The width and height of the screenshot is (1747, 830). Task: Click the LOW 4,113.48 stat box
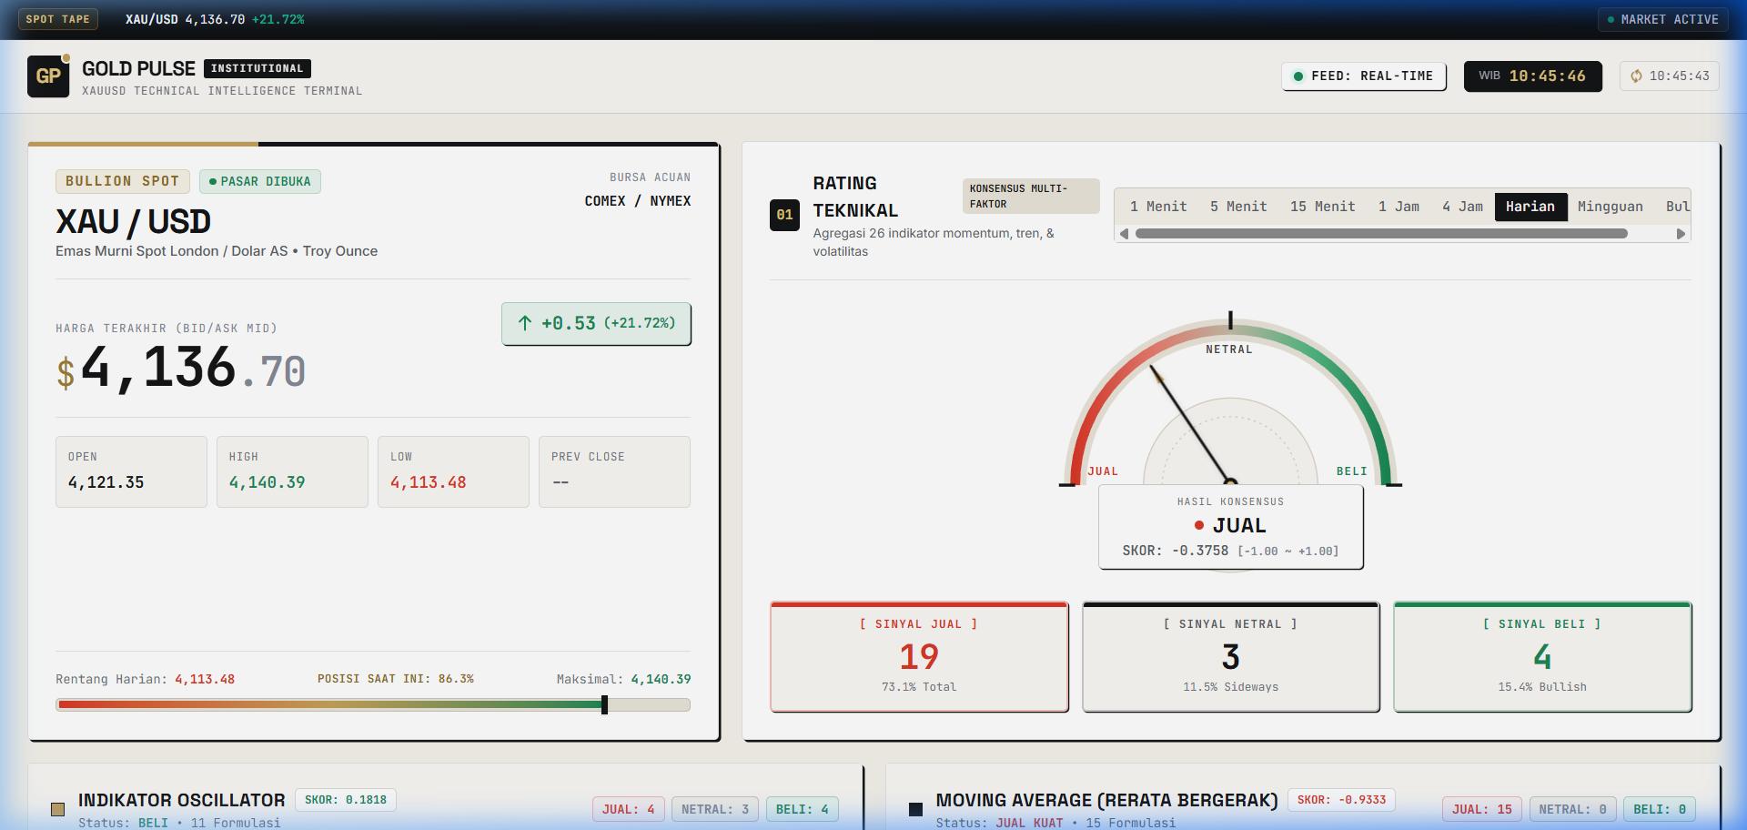click(x=453, y=471)
